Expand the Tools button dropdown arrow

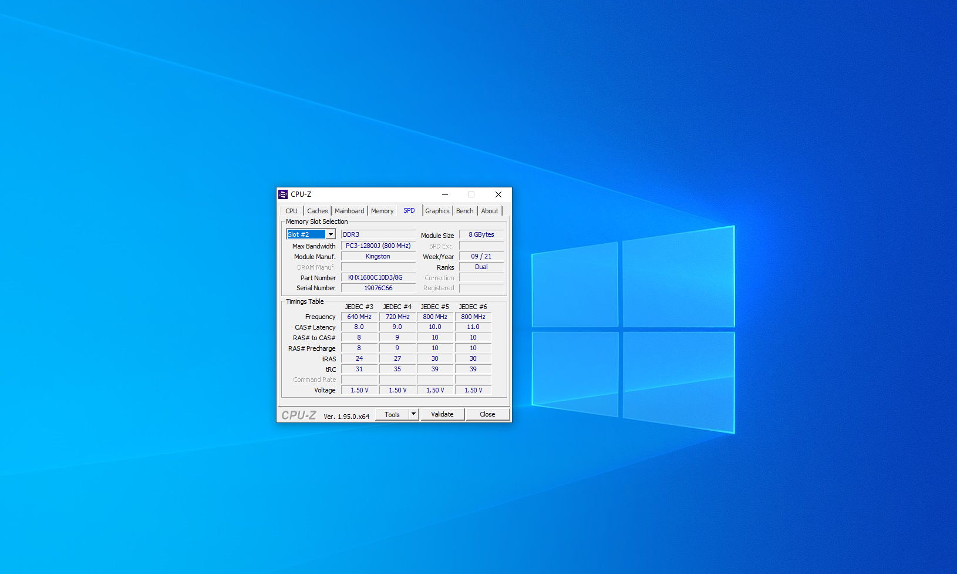[x=413, y=414]
